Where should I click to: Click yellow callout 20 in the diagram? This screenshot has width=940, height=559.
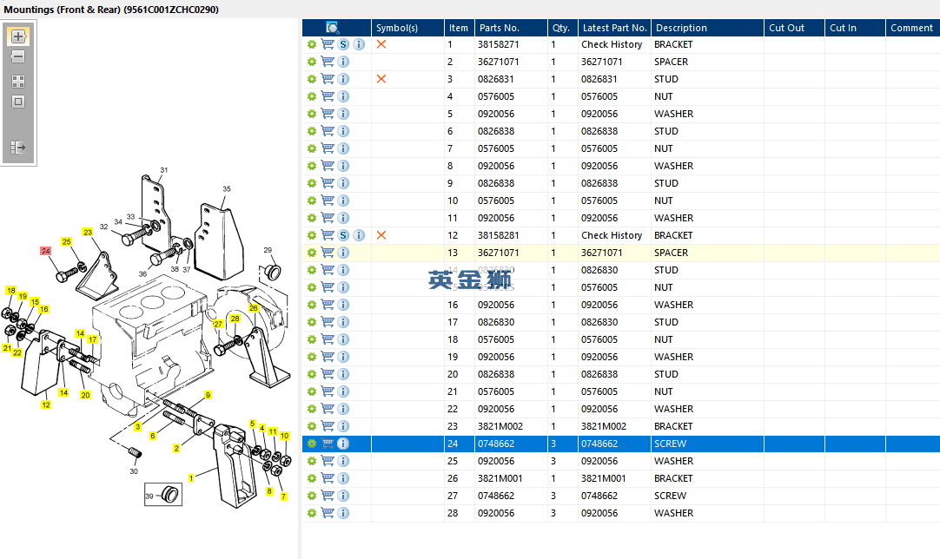tap(85, 396)
